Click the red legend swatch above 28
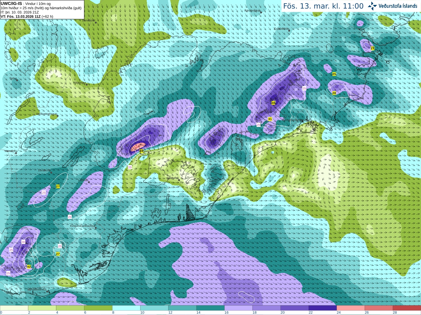The image size is (421, 315). click(x=407, y=308)
